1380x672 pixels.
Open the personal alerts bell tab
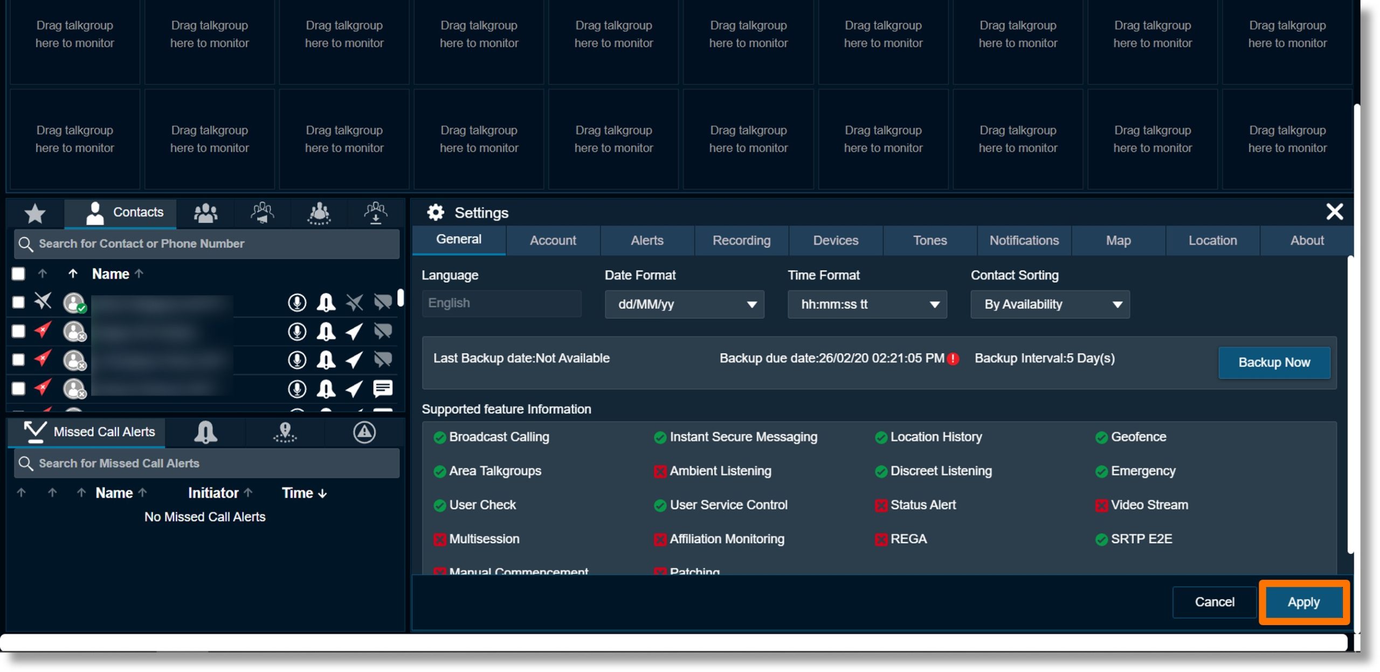click(x=205, y=433)
